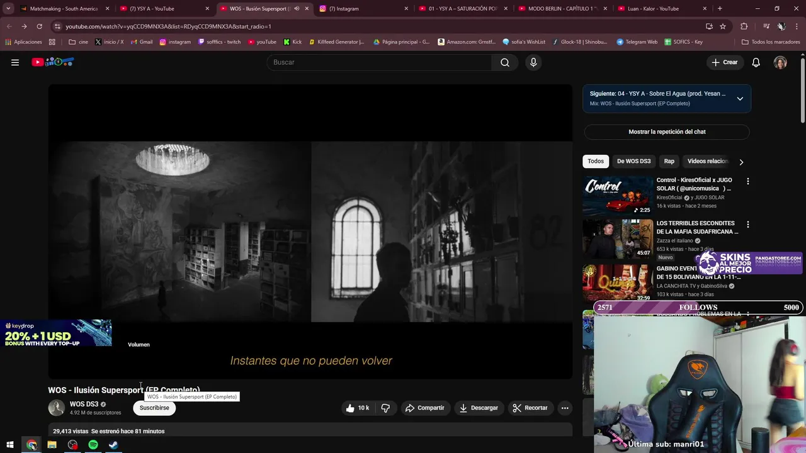
Task: Open the account avatar menu
Action: (x=780, y=62)
